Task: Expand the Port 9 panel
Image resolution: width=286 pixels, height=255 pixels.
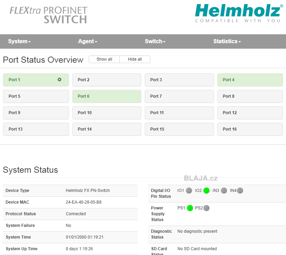Action: click(36, 113)
